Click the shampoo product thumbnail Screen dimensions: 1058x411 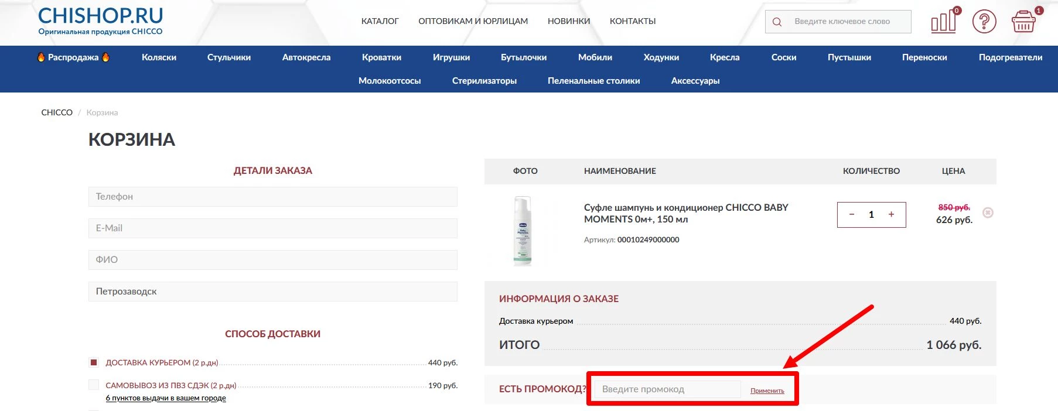click(522, 231)
